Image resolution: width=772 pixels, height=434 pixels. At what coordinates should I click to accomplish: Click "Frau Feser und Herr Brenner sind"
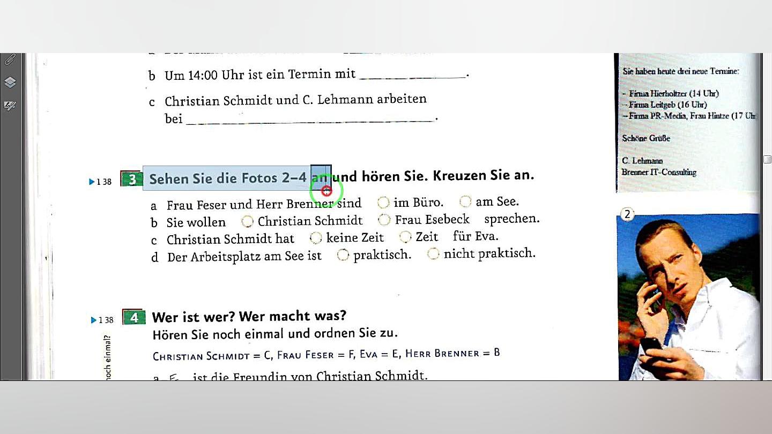click(x=264, y=204)
